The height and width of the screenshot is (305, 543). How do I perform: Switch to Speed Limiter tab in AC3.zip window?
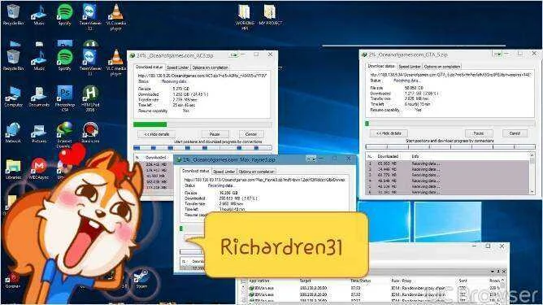click(178, 68)
